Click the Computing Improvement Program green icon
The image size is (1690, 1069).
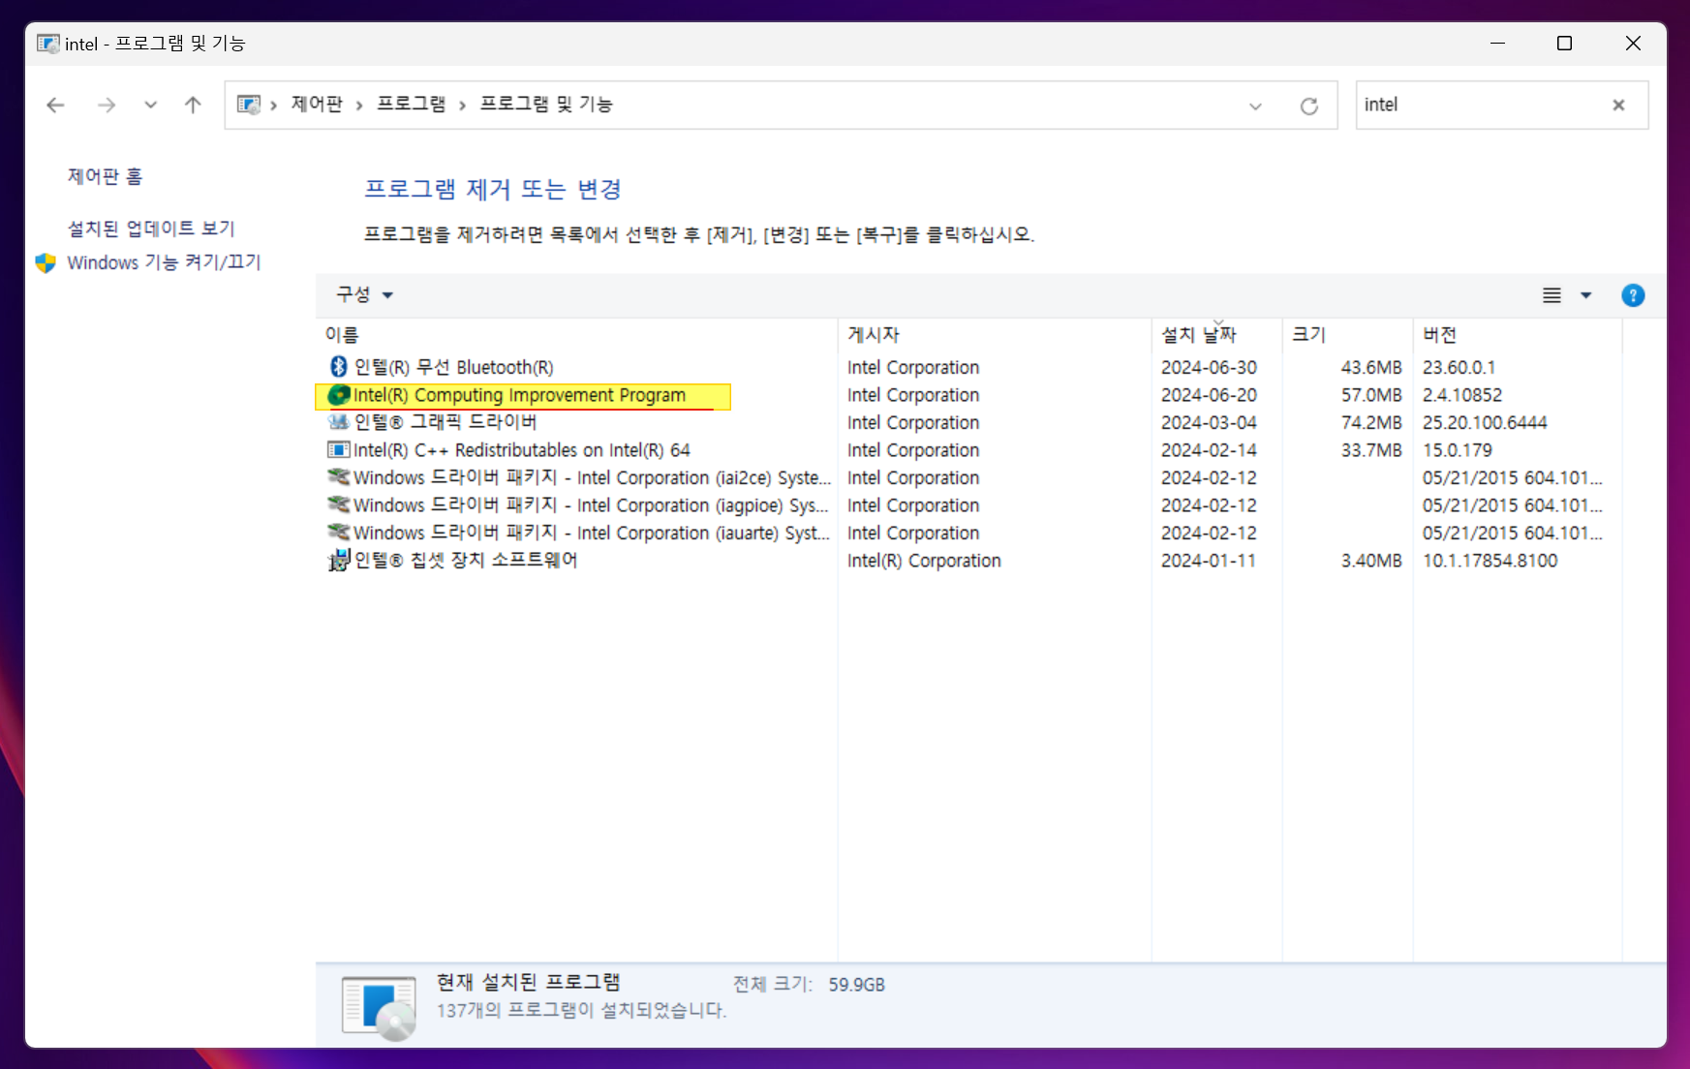tap(338, 395)
